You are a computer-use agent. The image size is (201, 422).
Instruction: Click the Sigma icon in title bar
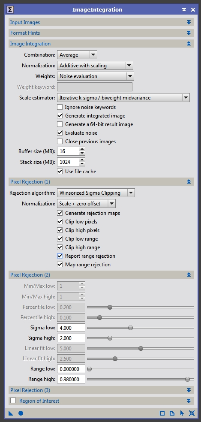(x=10, y=10)
